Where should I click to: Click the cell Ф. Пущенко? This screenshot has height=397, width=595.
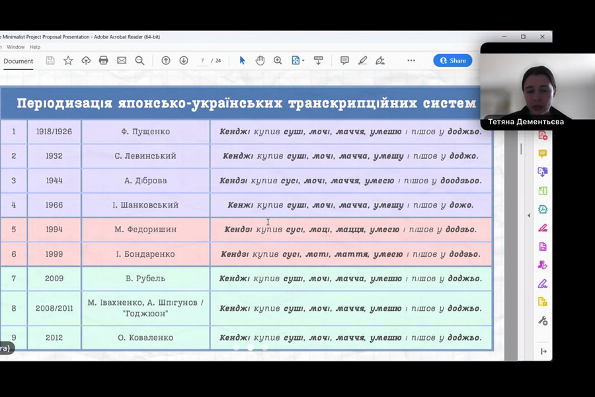click(x=145, y=132)
